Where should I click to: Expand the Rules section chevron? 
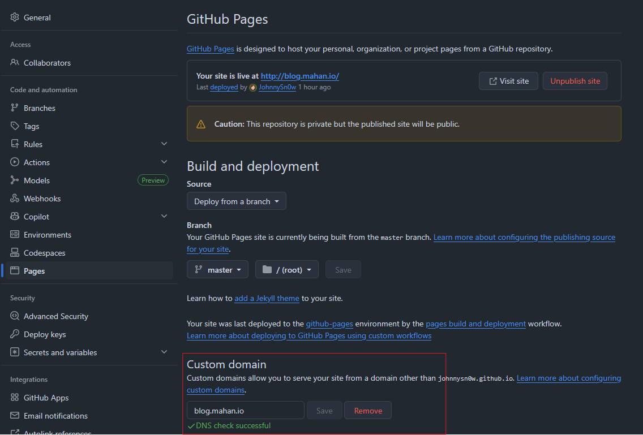coord(164,144)
